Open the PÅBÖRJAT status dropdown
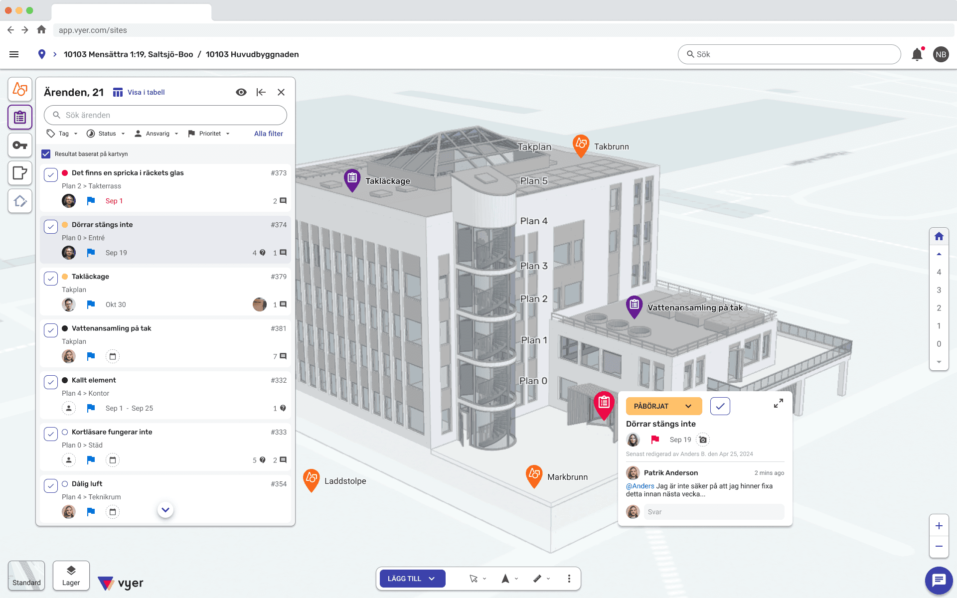This screenshot has height=598, width=957. [663, 406]
